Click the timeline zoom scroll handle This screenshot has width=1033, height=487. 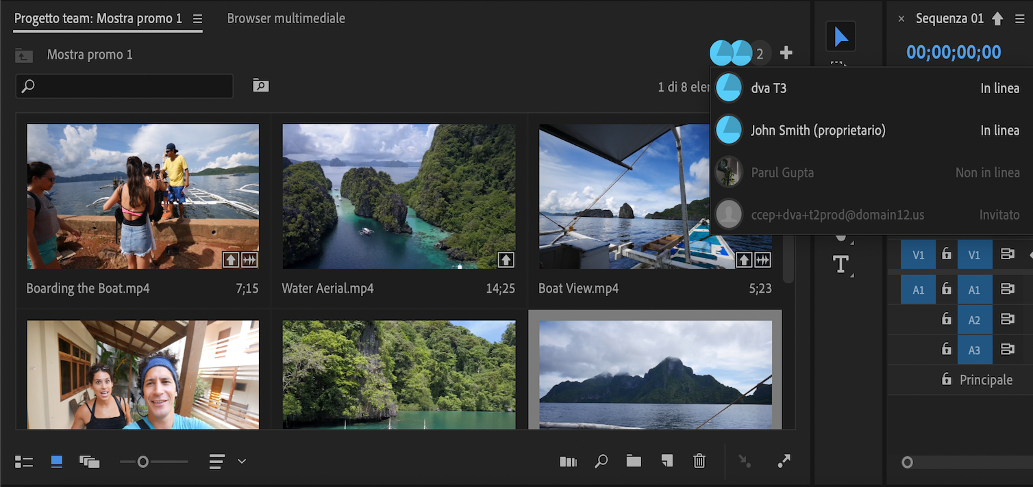pos(907,462)
